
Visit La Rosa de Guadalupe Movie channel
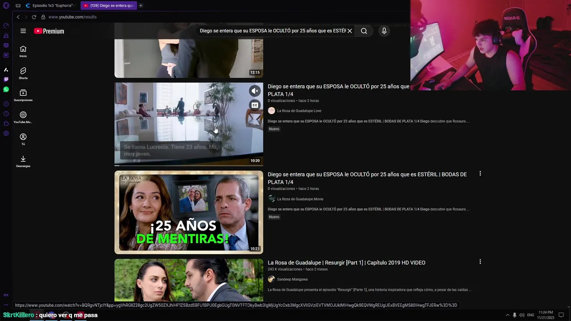(x=300, y=199)
